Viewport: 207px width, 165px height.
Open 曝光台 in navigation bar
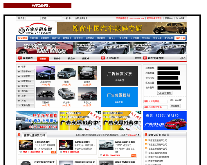112,38
